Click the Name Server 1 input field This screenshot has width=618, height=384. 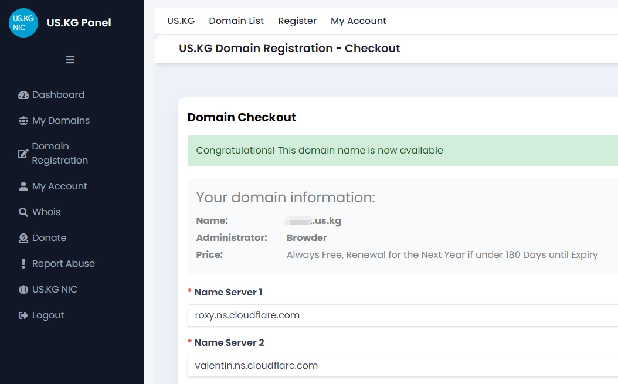click(x=402, y=315)
